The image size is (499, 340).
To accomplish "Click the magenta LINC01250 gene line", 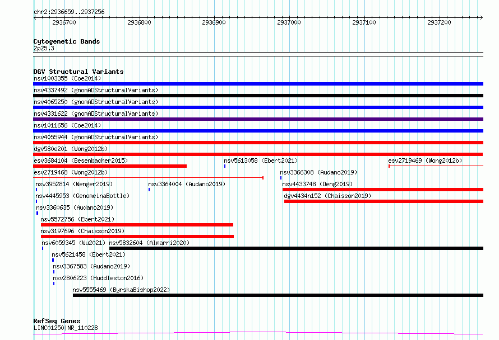I will pyautogui.click(x=258, y=333).
